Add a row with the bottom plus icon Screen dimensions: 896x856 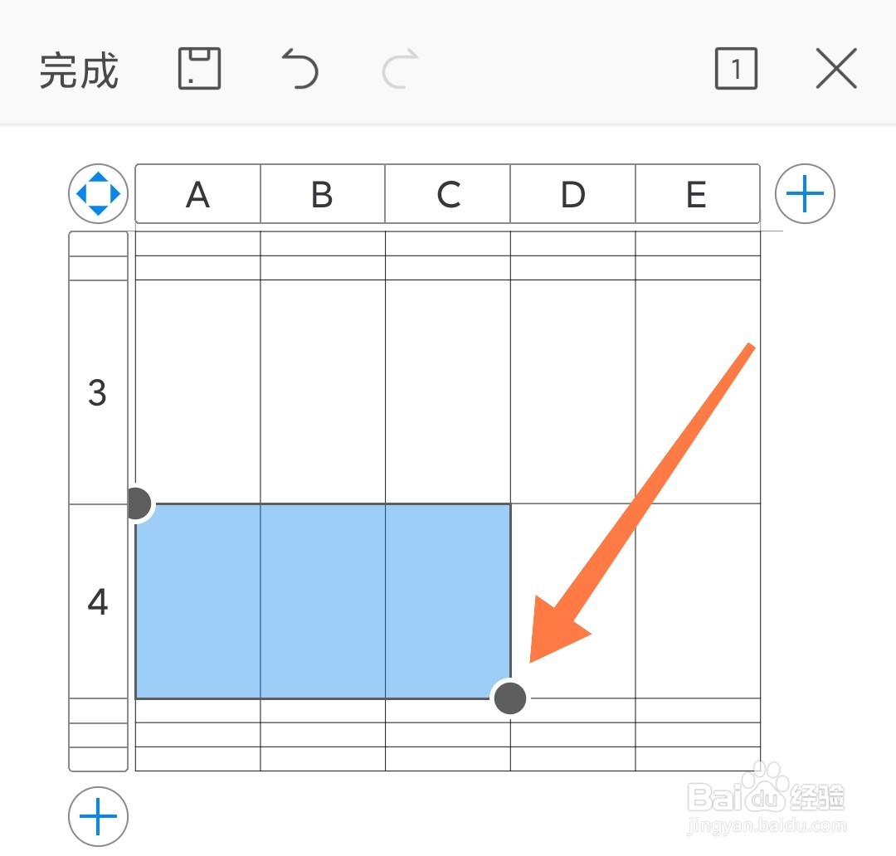coord(98,816)
